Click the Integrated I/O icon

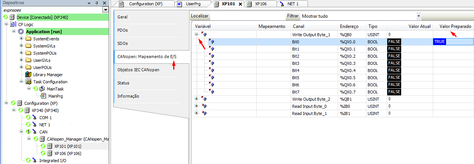(x=35, y=161)
